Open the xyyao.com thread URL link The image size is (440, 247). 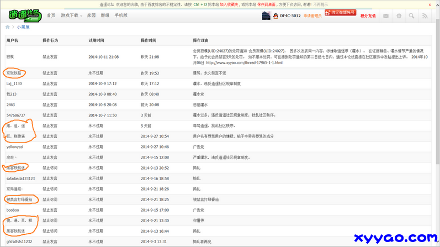point(244,62)
